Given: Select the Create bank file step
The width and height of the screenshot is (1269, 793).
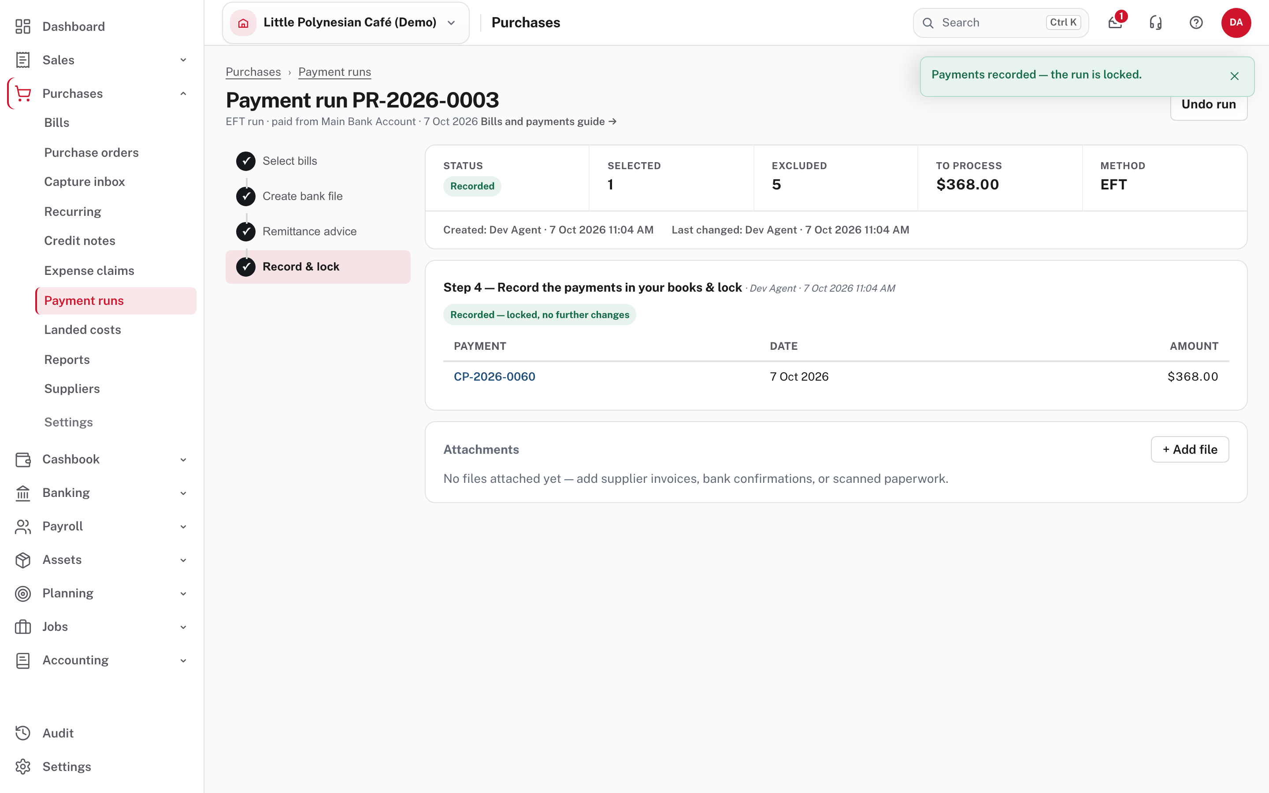Looking at the screenshot, I should click(x=318, y=196).
